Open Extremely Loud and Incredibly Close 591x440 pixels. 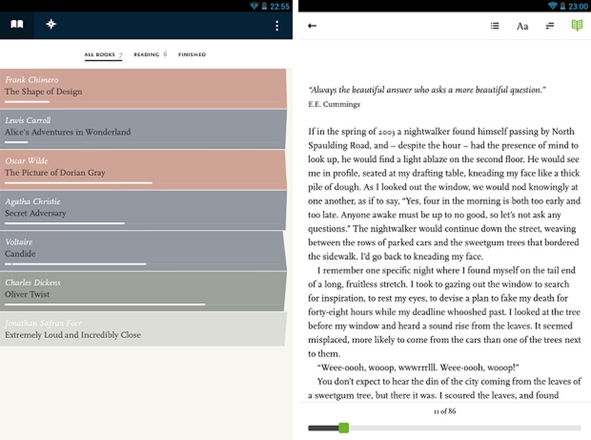(120, 329)
